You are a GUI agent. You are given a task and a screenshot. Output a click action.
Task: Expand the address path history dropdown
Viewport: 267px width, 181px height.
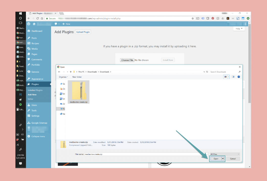click(204, 72)
